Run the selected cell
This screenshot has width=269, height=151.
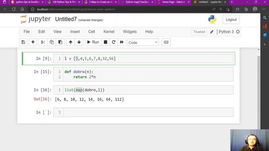pyautogui.click(x=93, y=42)
